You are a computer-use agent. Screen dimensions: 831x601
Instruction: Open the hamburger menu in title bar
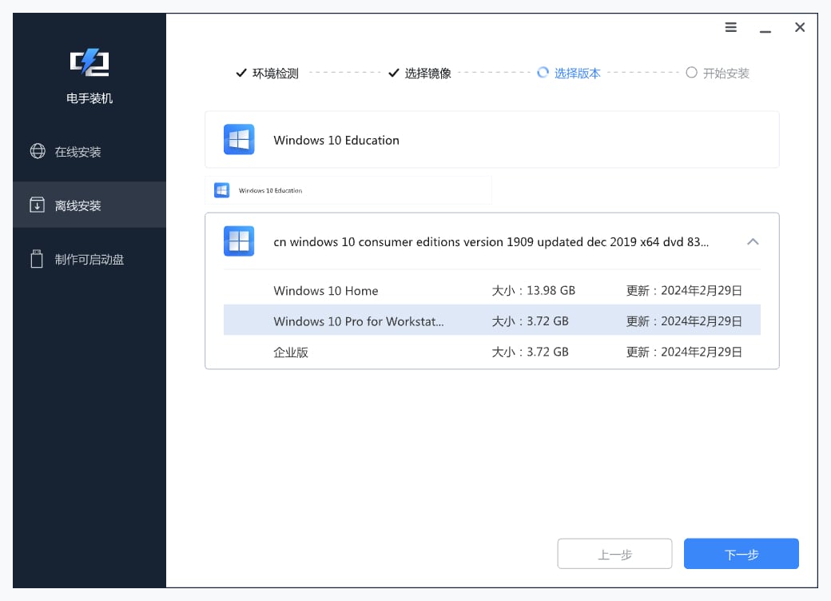[730, 27]
